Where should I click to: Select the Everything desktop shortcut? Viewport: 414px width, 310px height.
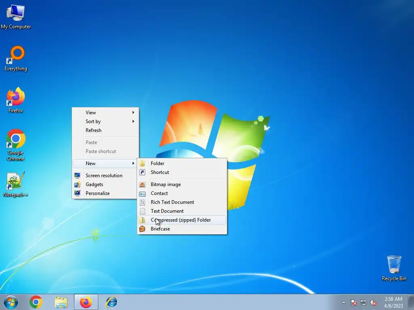click(16, 58)
